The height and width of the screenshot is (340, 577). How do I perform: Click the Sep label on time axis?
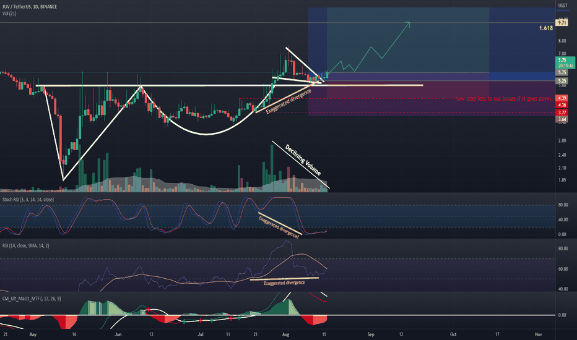tap(371, 334)
